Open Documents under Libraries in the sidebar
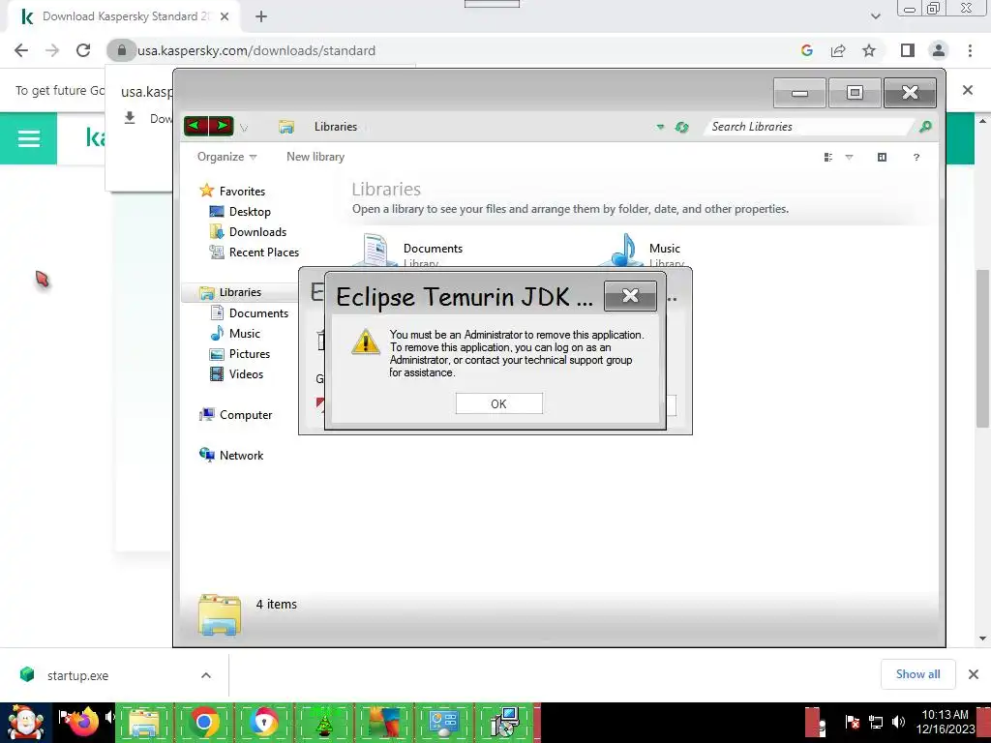Screen dimensions: 991x743 [x=249, y=312]
